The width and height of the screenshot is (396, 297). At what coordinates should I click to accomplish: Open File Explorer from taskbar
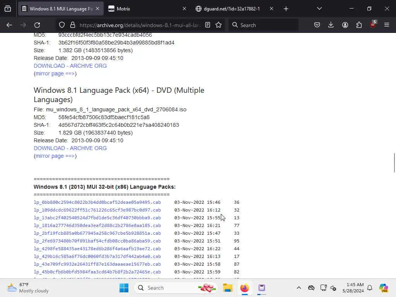(227, 288)
